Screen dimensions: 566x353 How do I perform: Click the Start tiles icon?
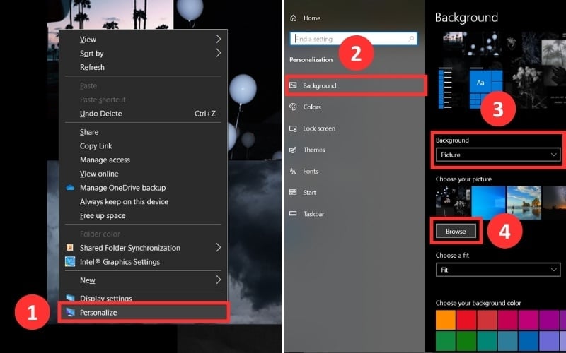(293, 192)
